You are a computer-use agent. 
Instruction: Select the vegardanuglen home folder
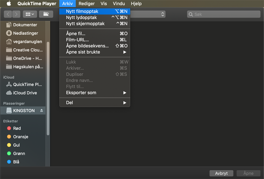pos(28,42)
